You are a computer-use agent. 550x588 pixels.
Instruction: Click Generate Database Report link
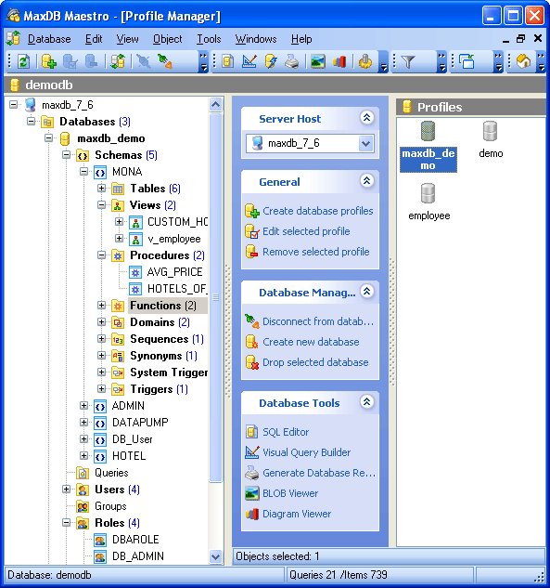(x=319, y=473)
